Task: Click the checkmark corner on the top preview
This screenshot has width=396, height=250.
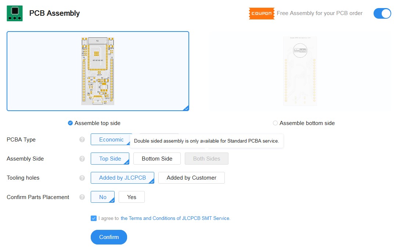Action: point(186,108)
